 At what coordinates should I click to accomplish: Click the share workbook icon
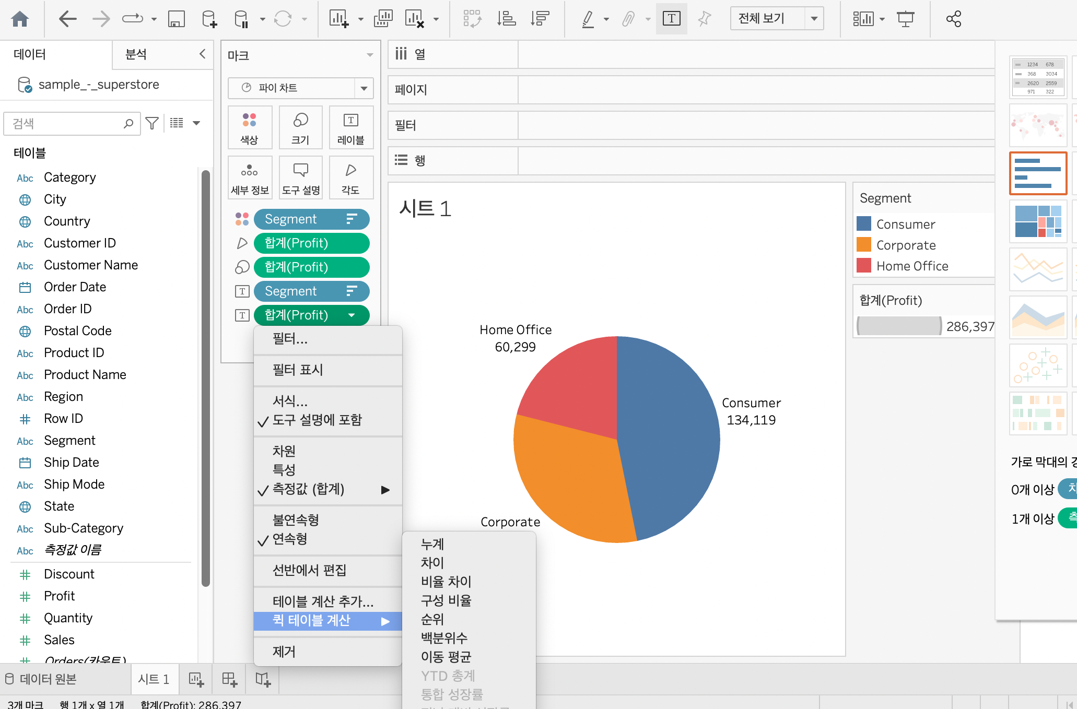(x=953, y=19)
